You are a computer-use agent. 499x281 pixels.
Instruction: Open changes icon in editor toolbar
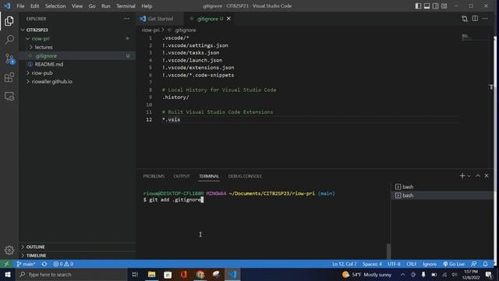[x=465, y=19]
